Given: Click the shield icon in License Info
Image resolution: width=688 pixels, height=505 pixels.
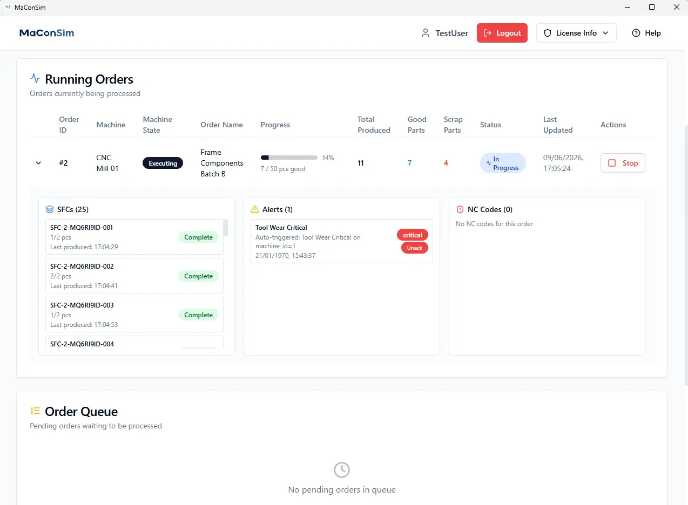Looking at the screenshot, I should (548, 33).
